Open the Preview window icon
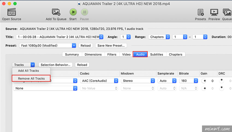Image resolution: width=232 pixels, height=132 pixels. pos(214,12)
